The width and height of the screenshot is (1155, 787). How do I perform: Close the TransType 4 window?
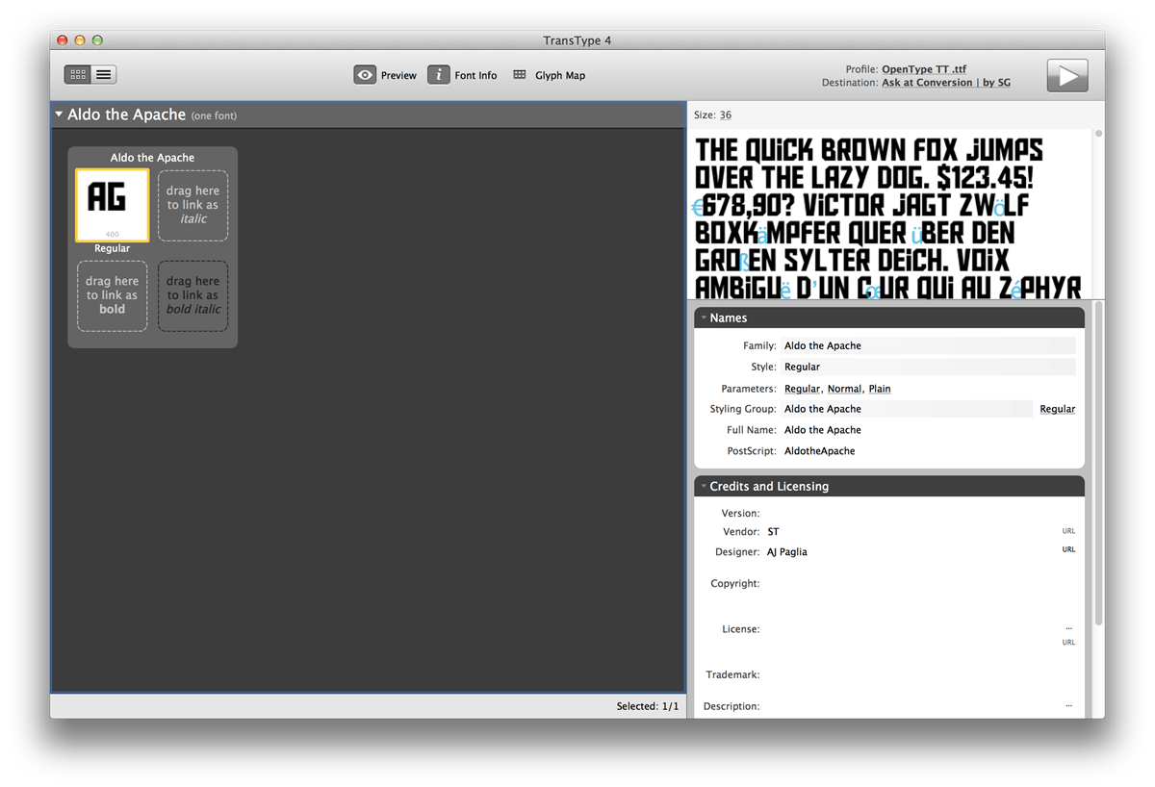click(63, 40)
